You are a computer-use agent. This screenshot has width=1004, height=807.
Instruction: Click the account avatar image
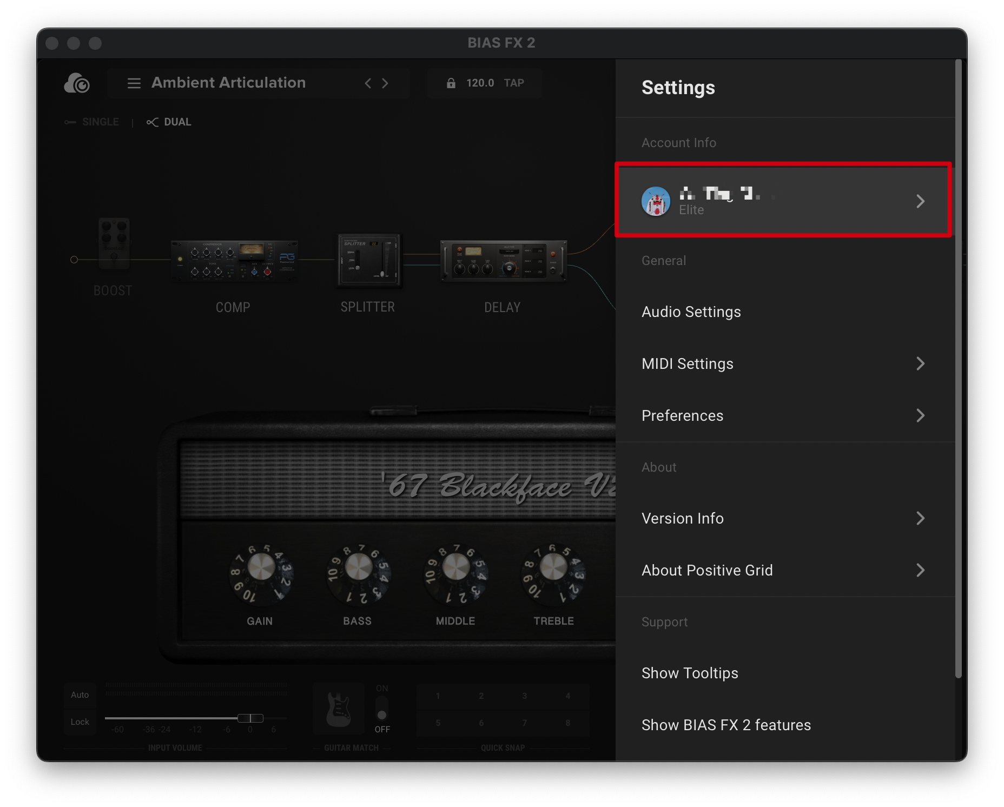(656, 201)
